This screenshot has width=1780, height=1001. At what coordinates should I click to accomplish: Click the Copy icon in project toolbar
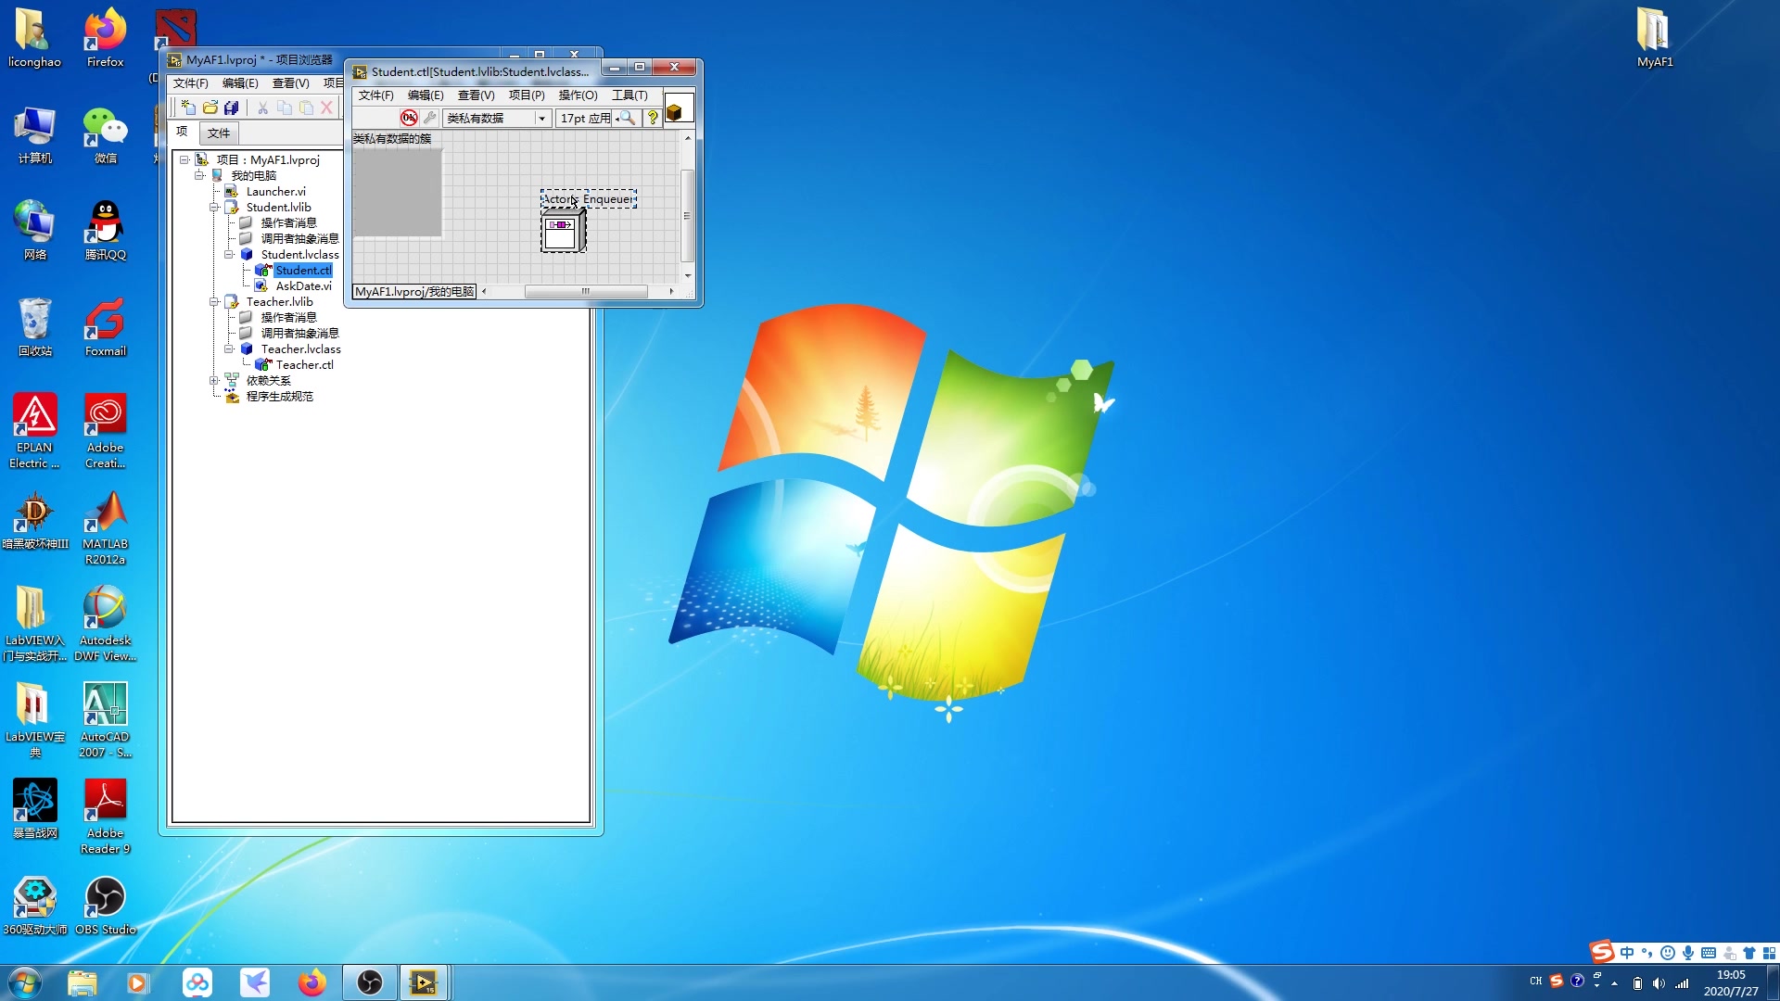pyautogui.click(x=285, y=108)
